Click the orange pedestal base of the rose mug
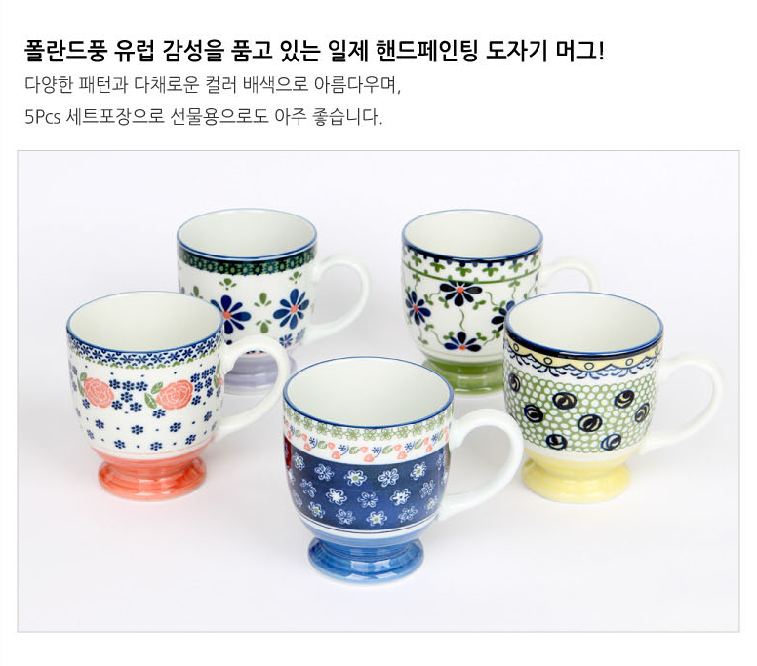Image resolution: width=757 pixels, height=666 pixels. 151,476
